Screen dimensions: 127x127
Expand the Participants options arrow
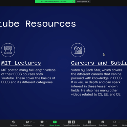(34, 122)
